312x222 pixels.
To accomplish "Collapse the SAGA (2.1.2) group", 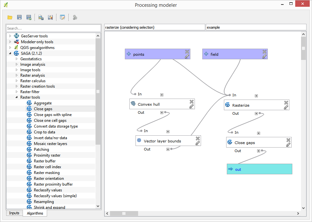I will 10,53.
